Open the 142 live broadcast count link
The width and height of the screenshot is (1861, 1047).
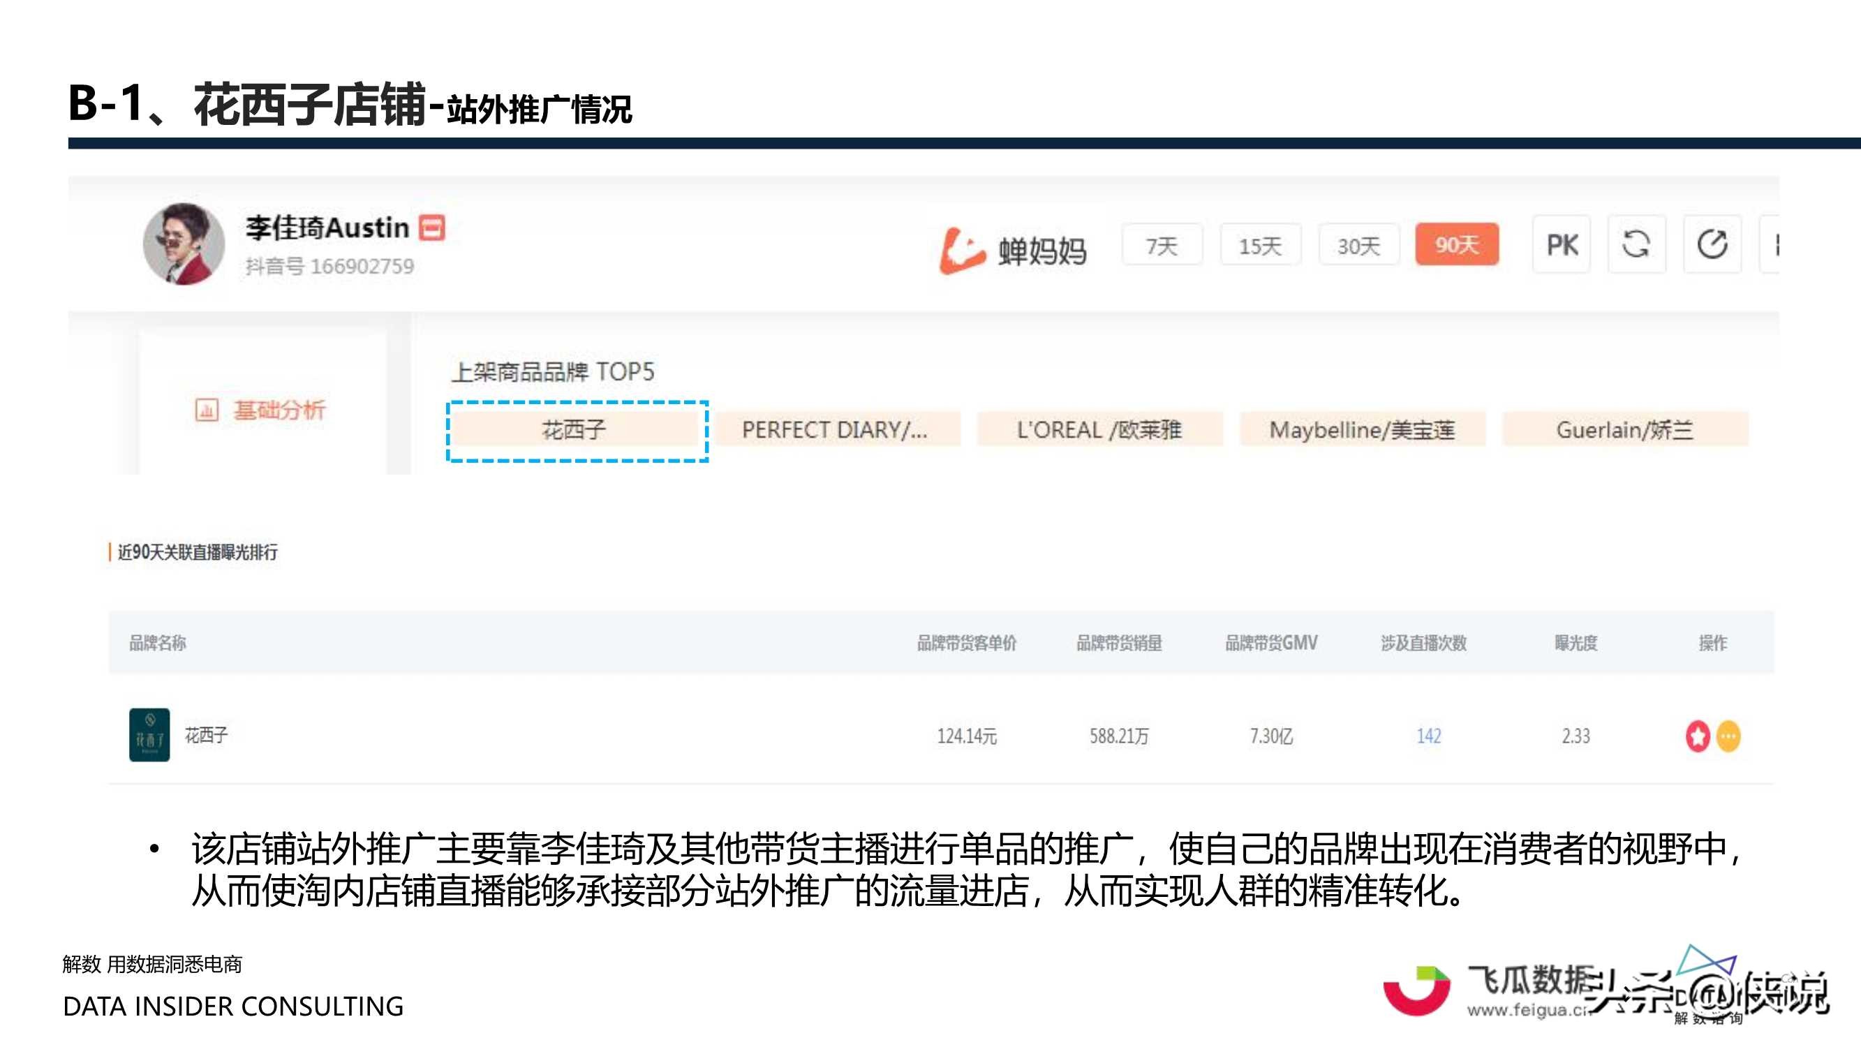[1428, 736]
